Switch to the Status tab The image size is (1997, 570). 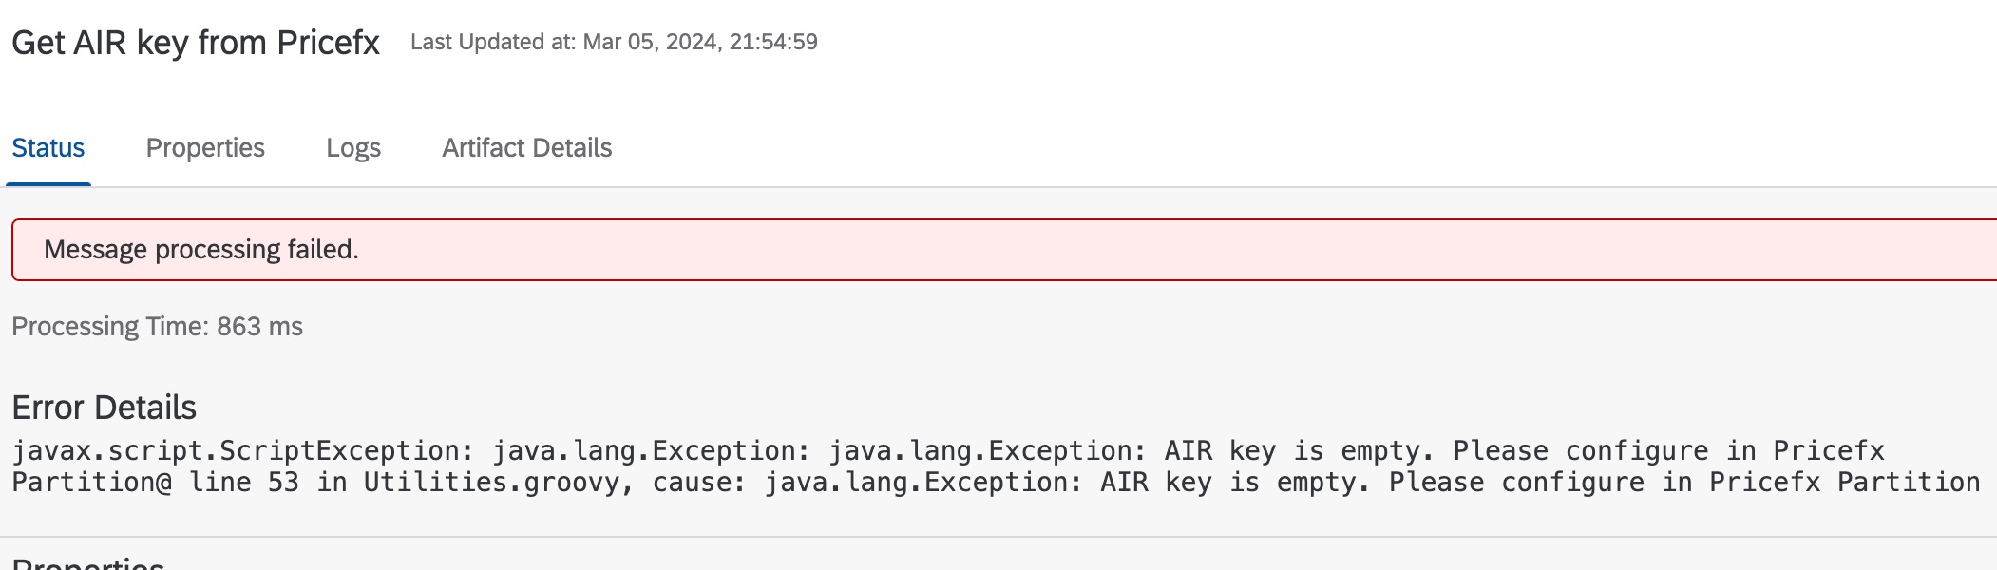48,148
